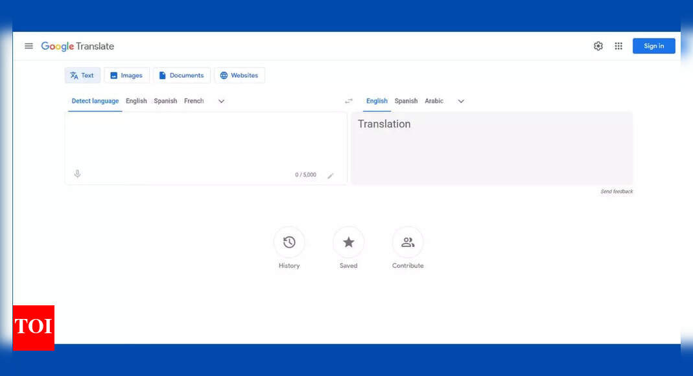Swap source and target languages

click(x=349, y=101)
